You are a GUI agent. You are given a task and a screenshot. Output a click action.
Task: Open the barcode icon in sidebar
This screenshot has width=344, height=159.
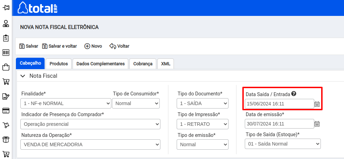coord(6,53)
